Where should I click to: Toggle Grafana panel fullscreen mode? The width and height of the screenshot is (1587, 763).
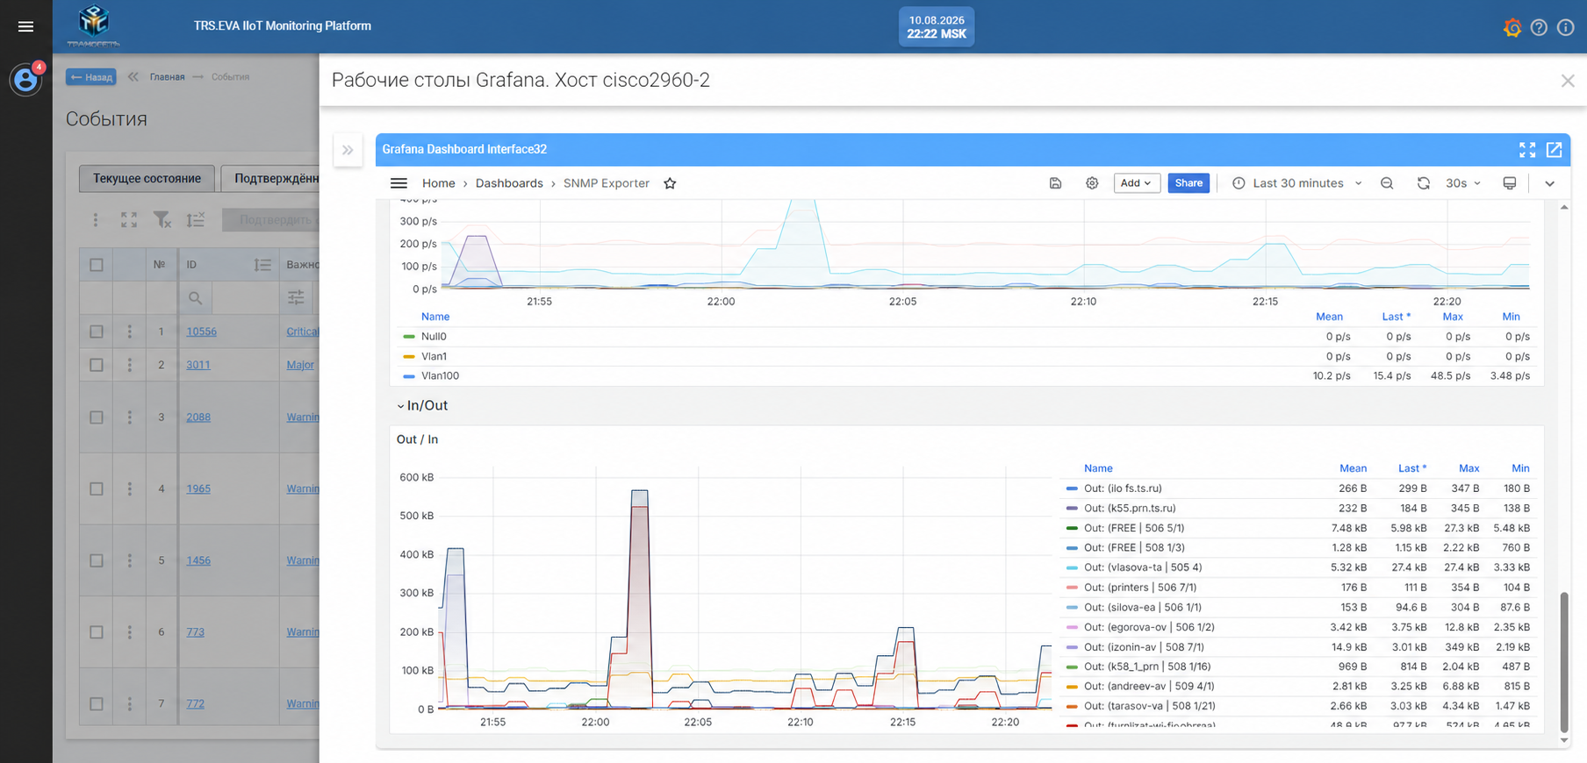[x=1527, y=150]
